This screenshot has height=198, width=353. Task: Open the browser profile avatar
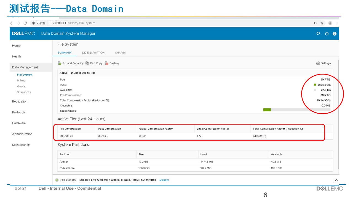coord(330,23)
